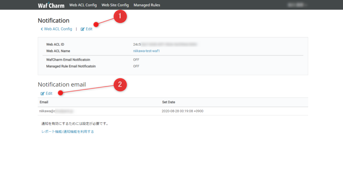This screenshot has height=175, width=343.
Task: Click OFF status of WafCharm Email Notificatoin
Action: [136, 60]
